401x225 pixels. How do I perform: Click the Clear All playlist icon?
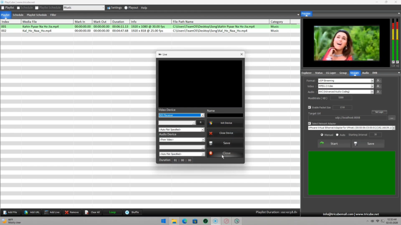click(x=87, y=212)
